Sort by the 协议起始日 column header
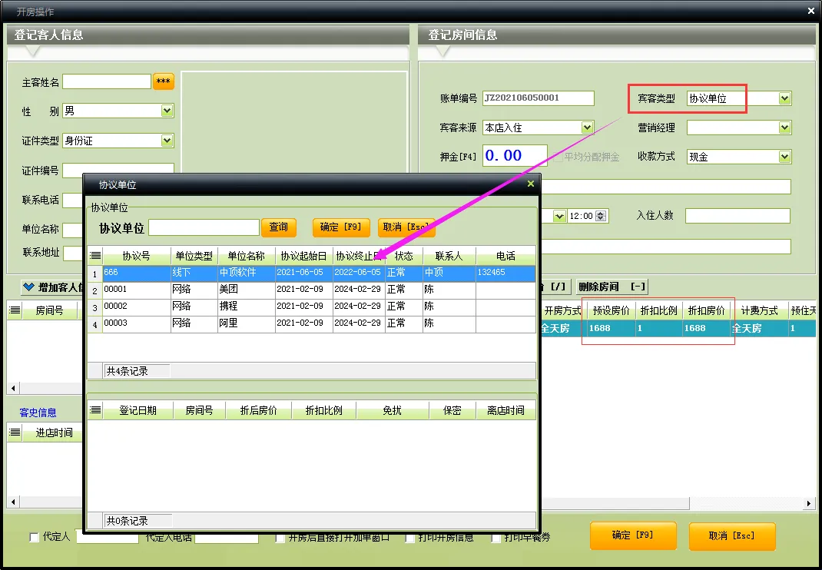The height and width of the screenshot is (570, 822). 303,256
